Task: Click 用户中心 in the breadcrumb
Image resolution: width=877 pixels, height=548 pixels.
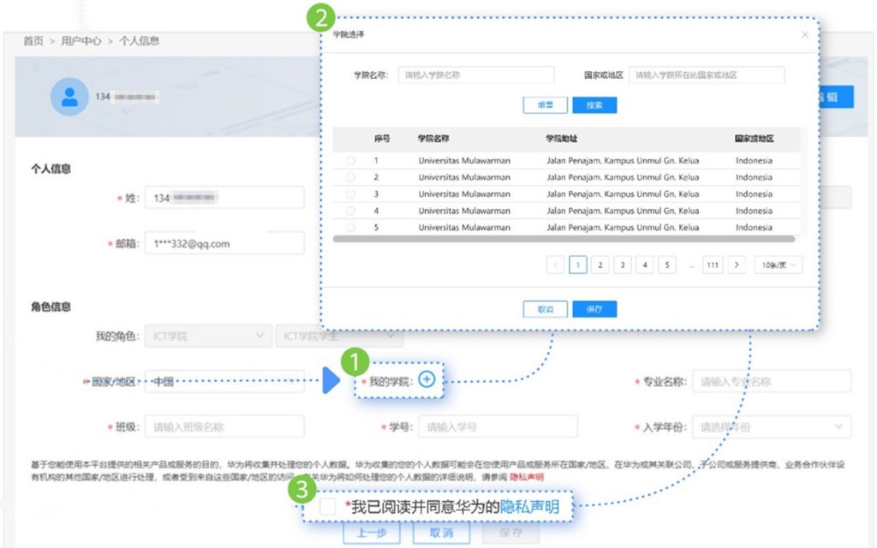Action: [x=81, y=41]
